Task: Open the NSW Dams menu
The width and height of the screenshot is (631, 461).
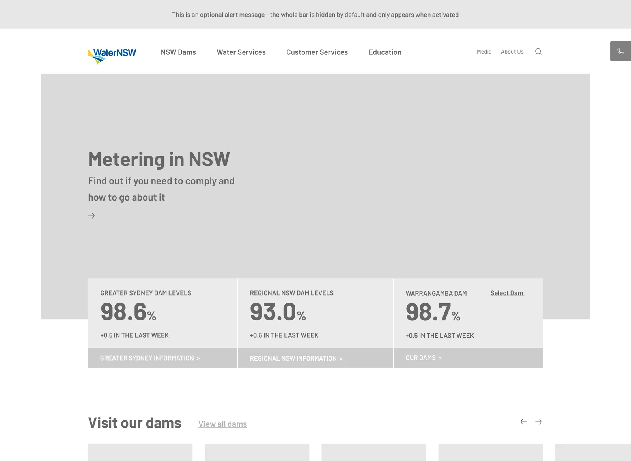Action: point(178,52)
